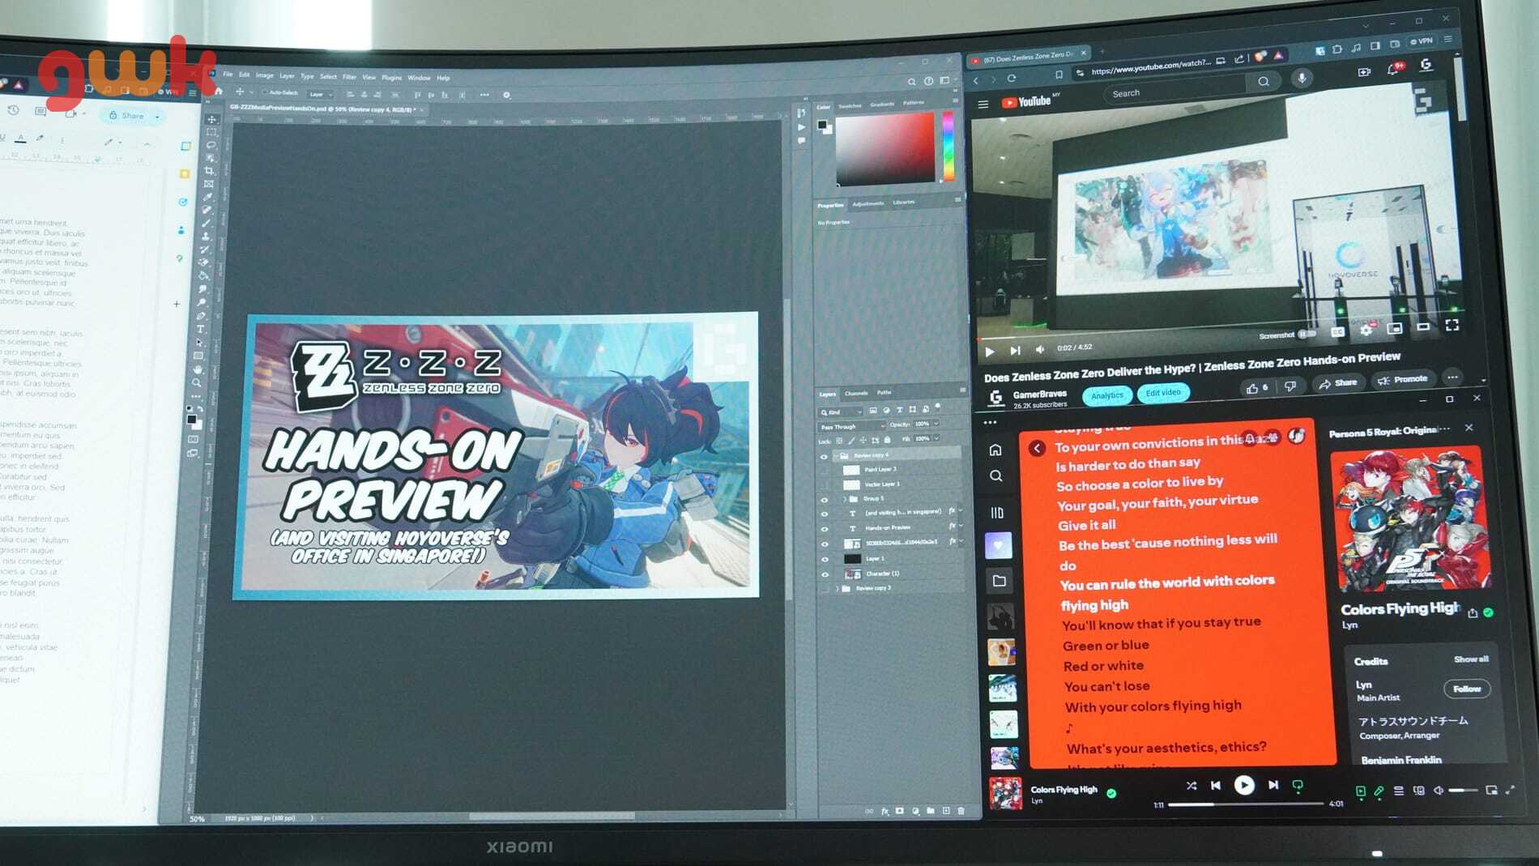Click the YouTube Share button
Screen dimensions: 1539x866
1337,383
